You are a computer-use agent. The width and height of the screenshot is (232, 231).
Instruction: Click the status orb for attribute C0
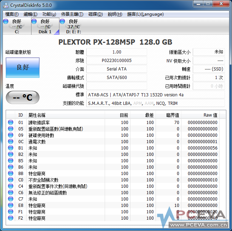click(x=11, y=180)
